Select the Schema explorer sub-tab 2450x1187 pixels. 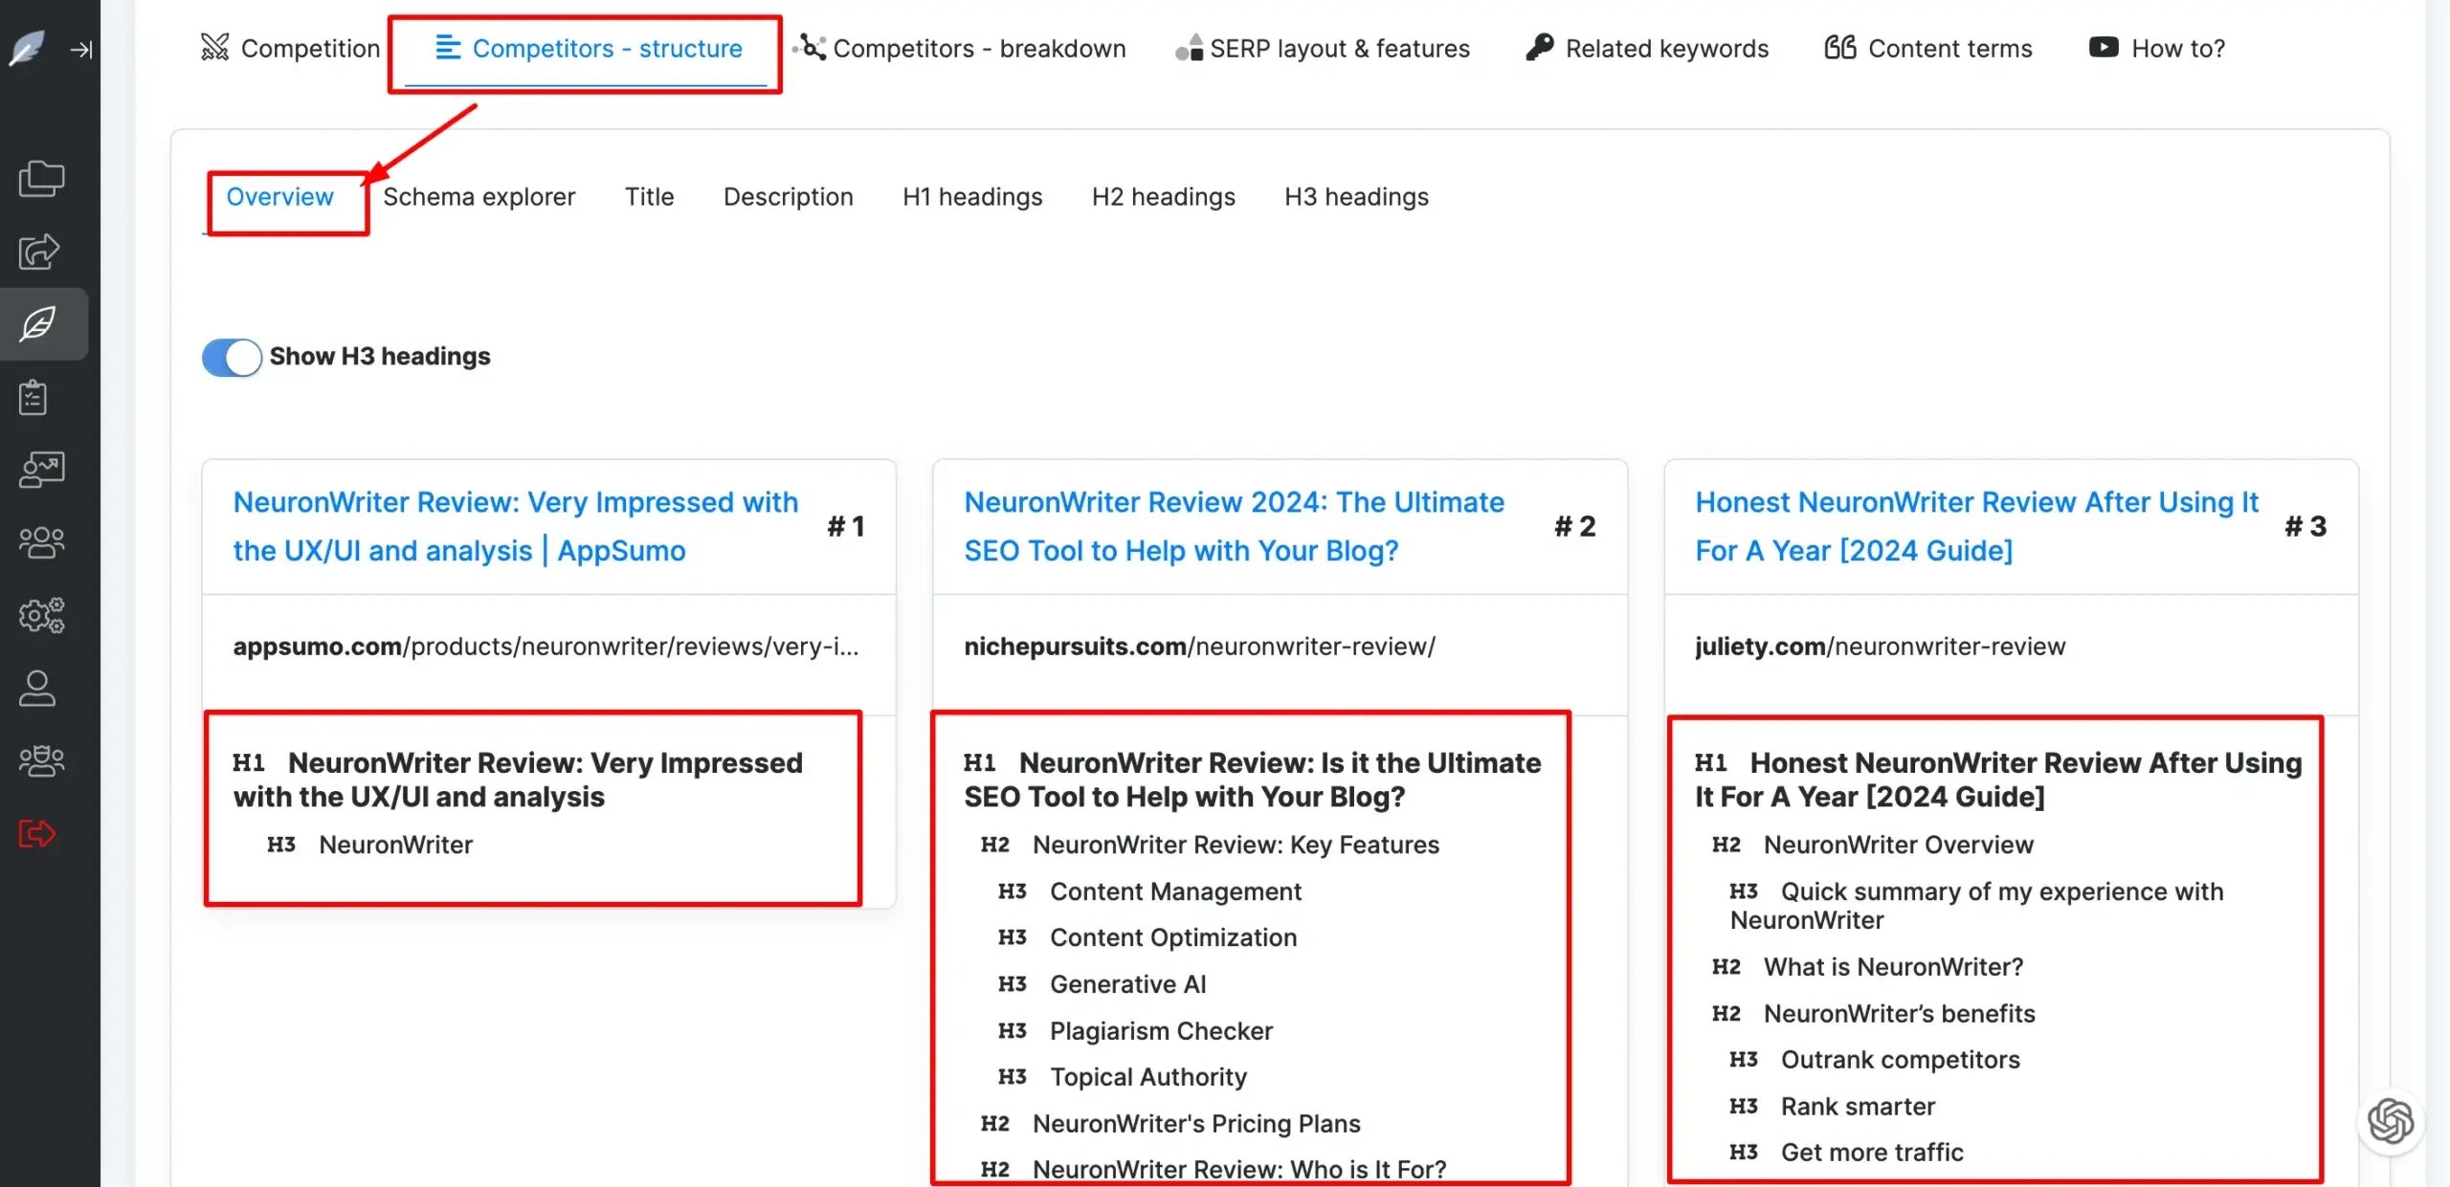pos(479,196)
